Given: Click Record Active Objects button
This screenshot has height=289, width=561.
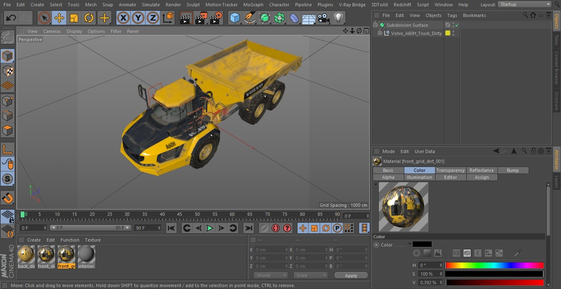Looking at the screenshot, I should coord(264,228).
